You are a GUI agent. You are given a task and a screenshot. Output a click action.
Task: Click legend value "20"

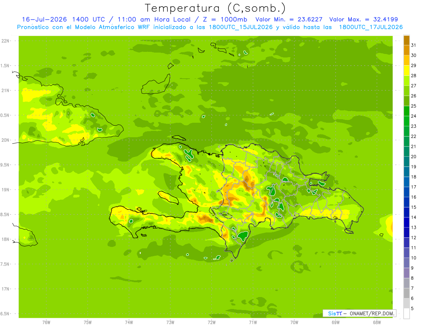click(413, 157)
